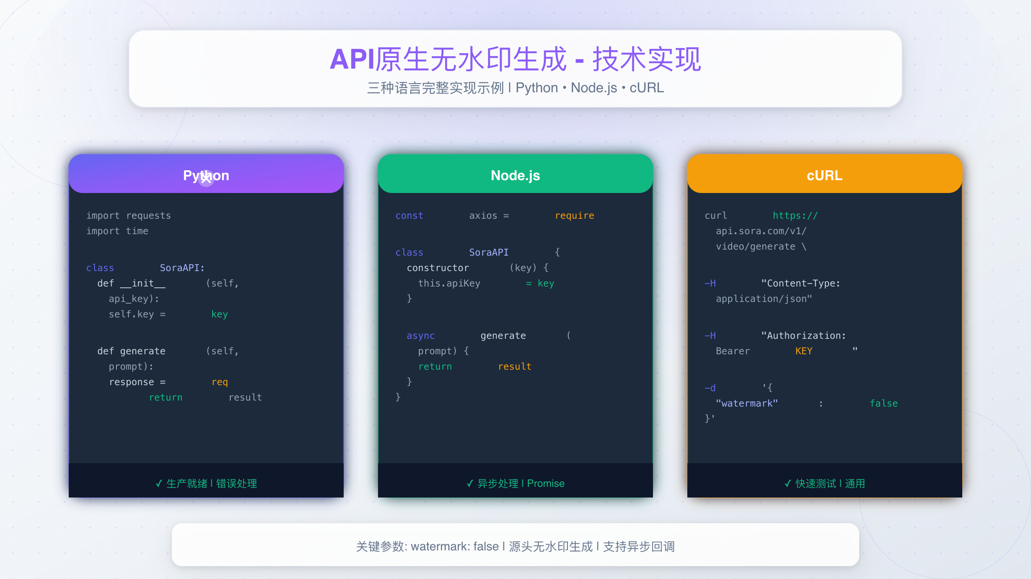The height and width of the screenshot is (579, 1031).
Task: Click the checkmark before 生产就绪
Action: (159, 484)
